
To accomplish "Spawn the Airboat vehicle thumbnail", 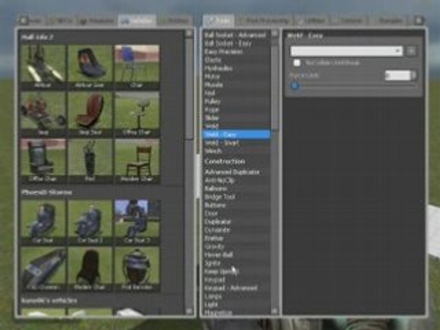I will coord(43,67).
